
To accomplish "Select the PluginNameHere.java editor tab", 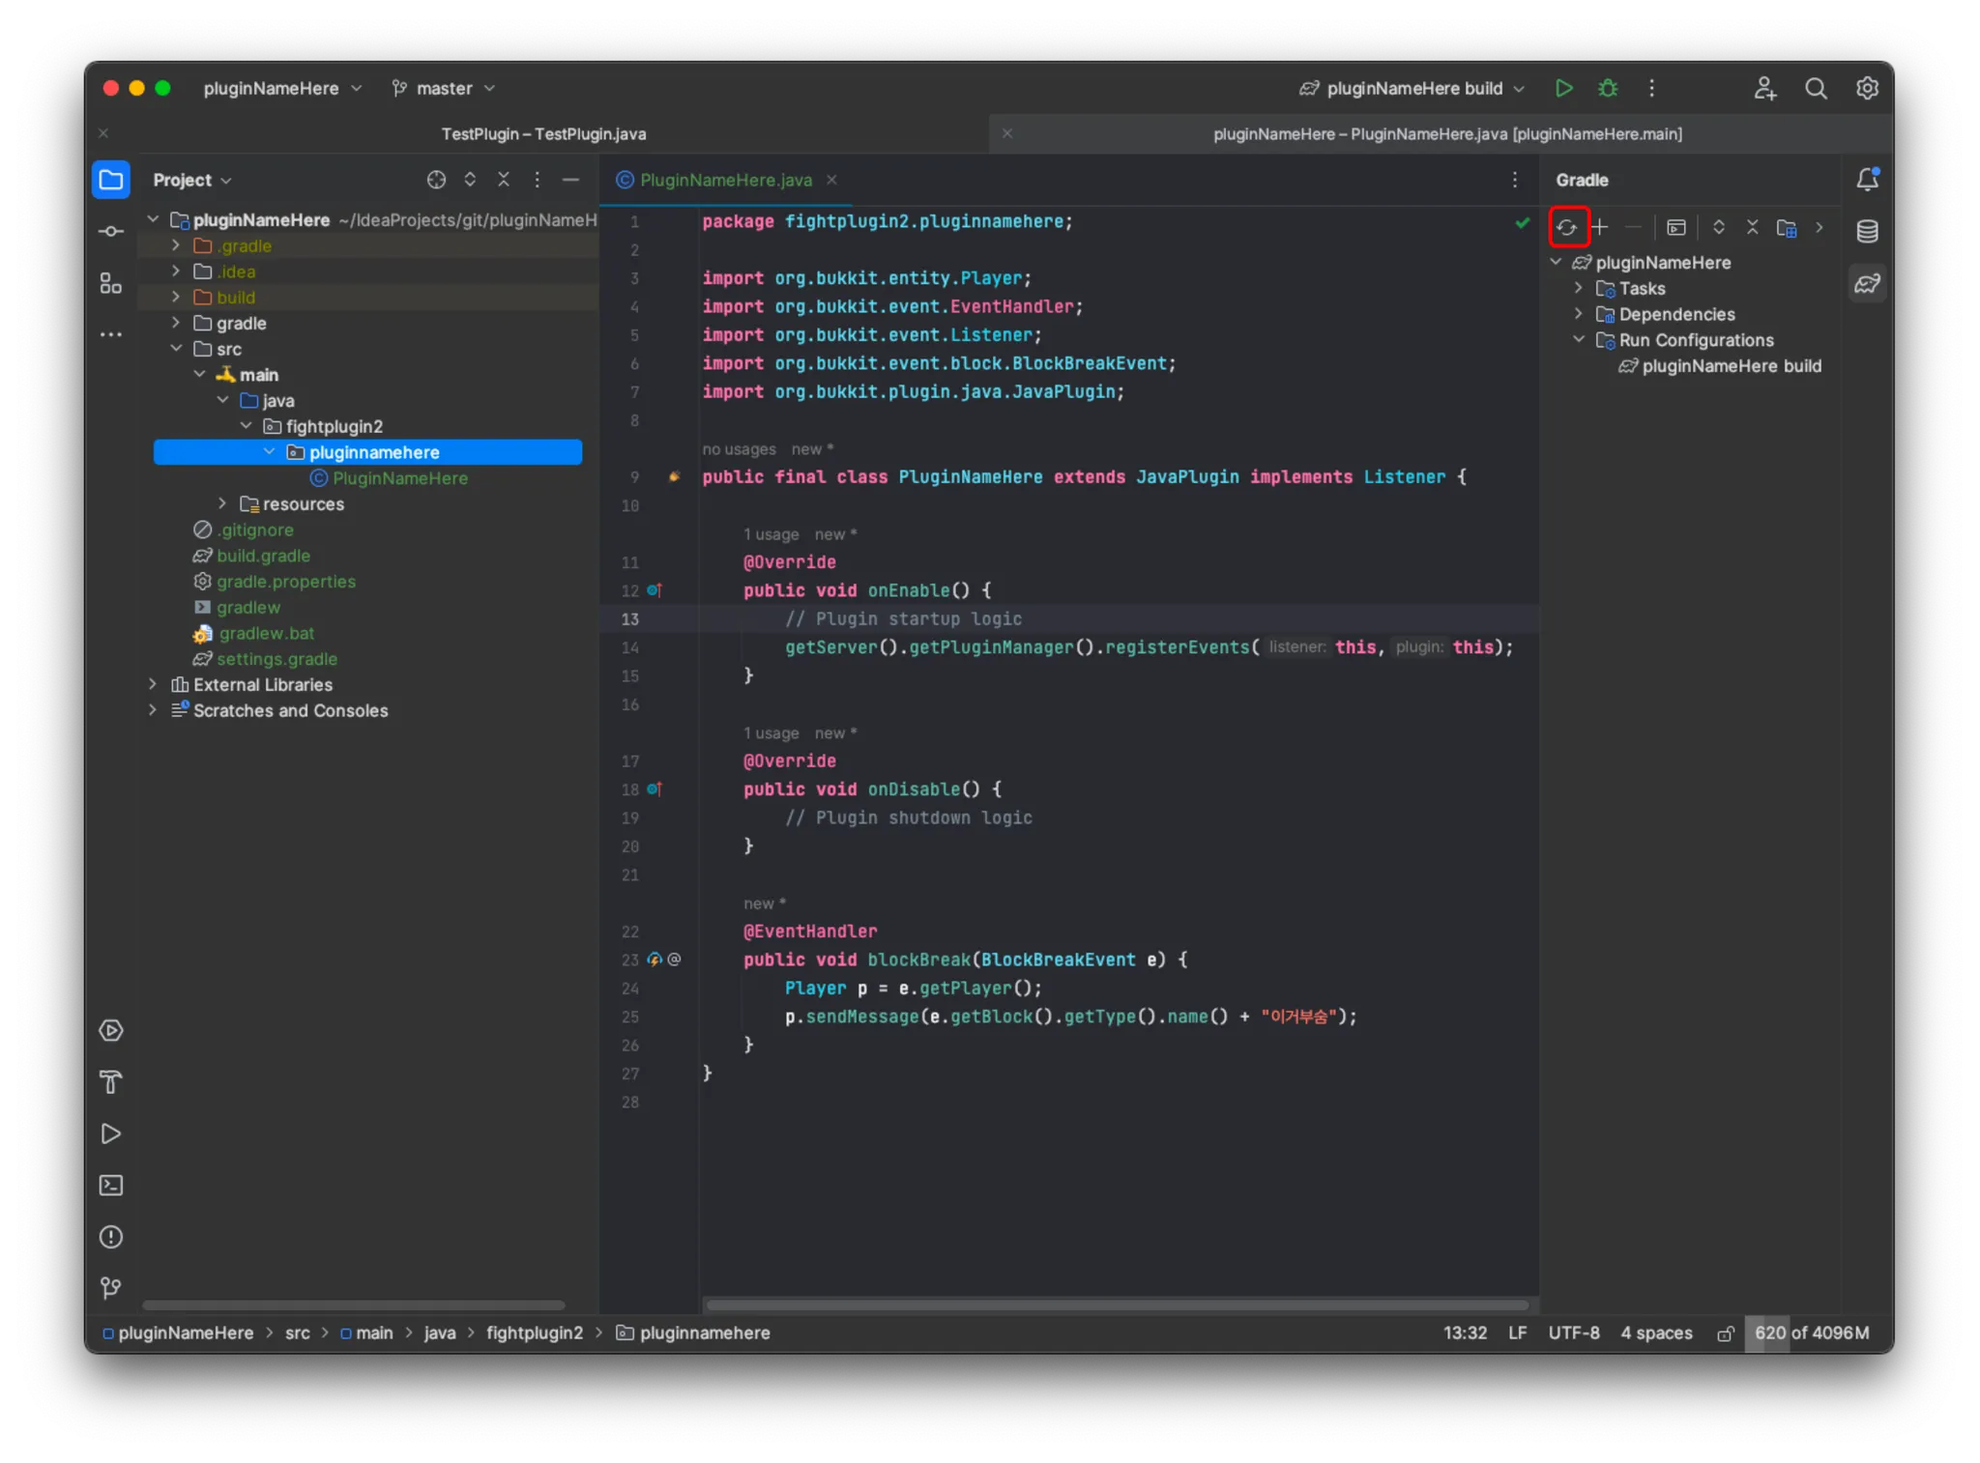I will coord(725,180).
